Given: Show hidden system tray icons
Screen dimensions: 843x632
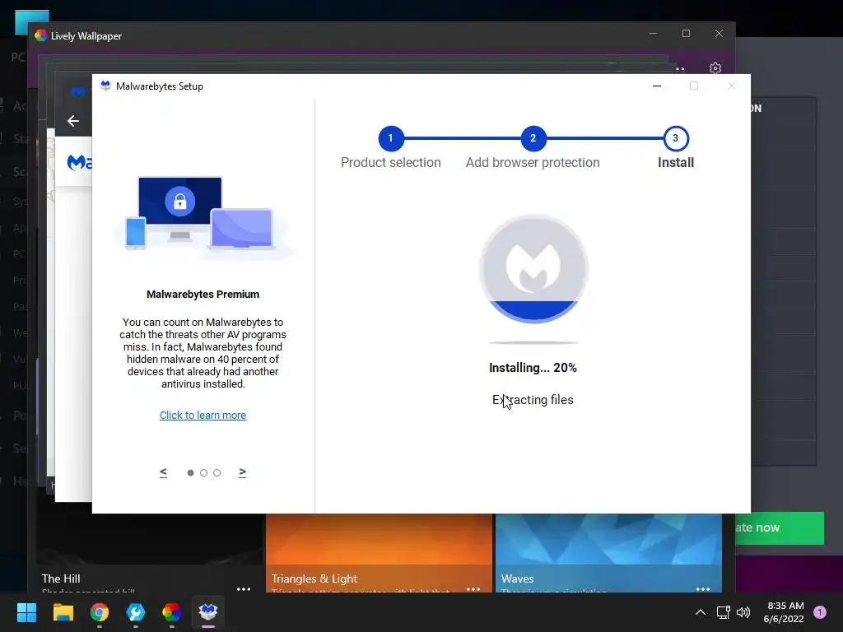Looking at the screenshot, I should (x=701, y=612).
